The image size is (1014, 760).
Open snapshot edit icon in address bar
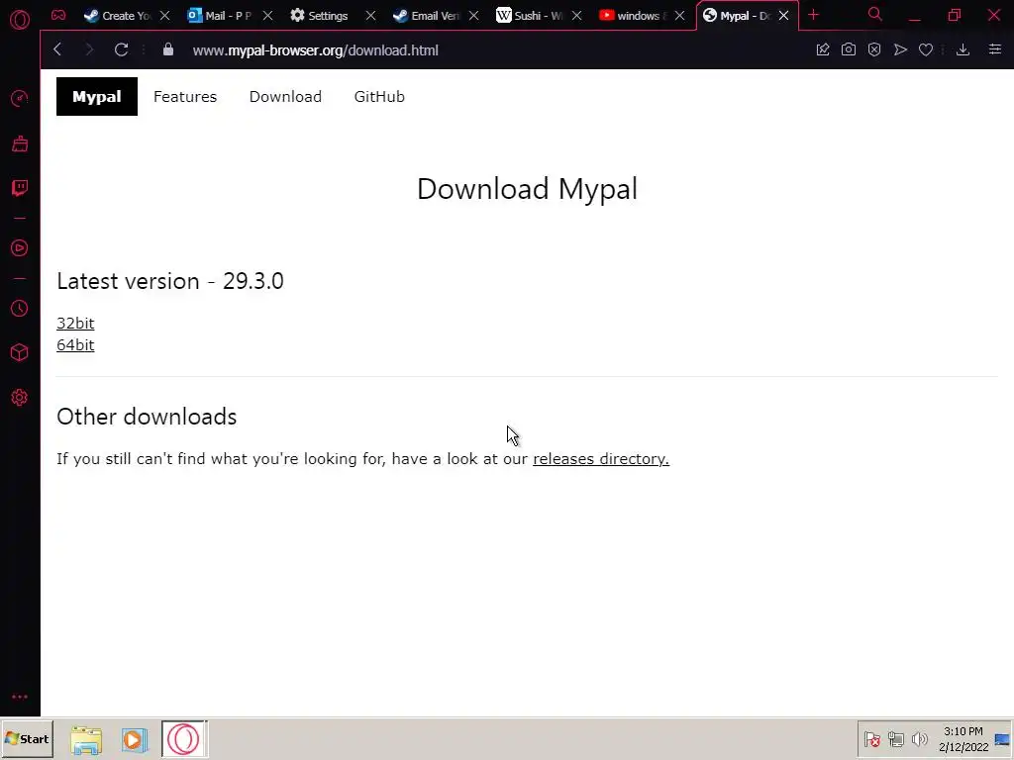click(x=823, y=49)
